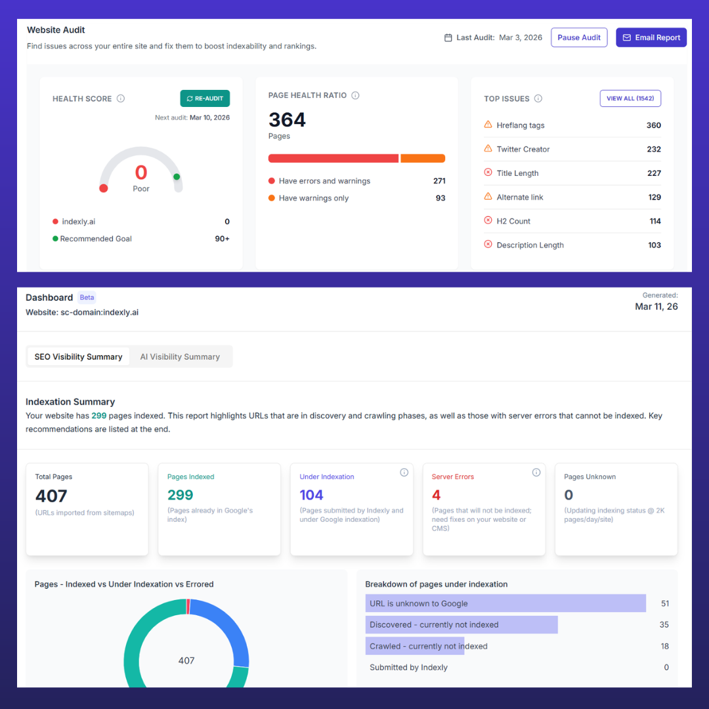
Task: Send the report via Email Report button
Action: click(651, 37)
